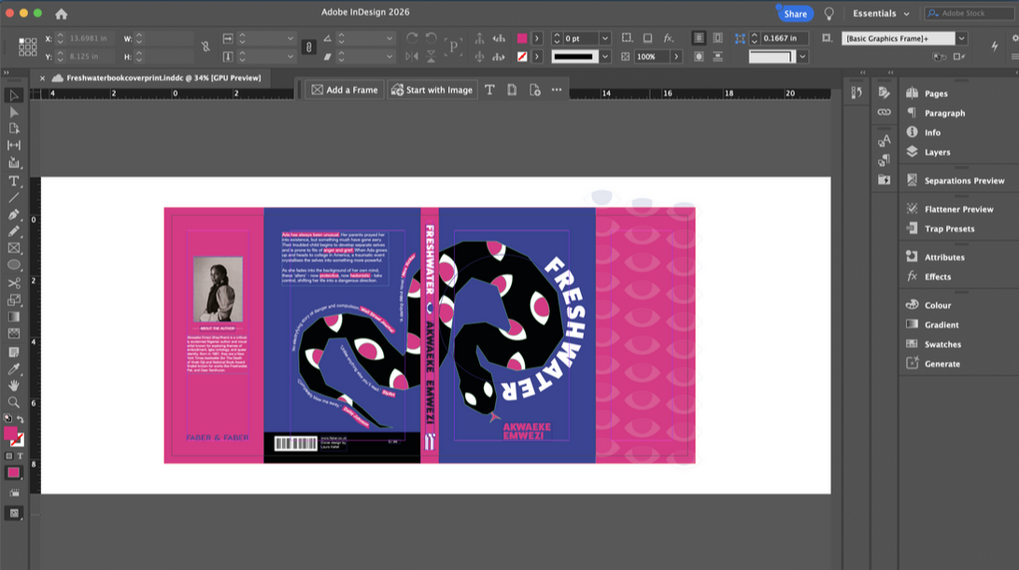Expand the stroke colour flyout arrow

point(537,57)
